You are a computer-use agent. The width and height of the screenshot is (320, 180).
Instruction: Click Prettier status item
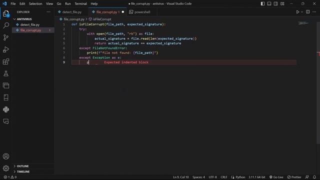[x=294, y=177]
